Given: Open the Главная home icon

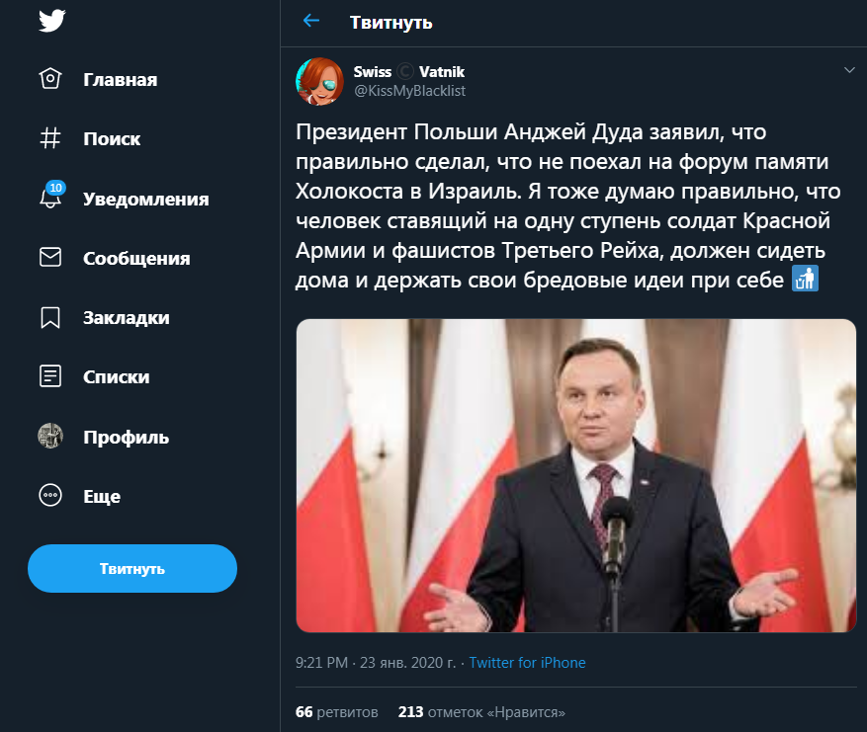Looking at the screenshot, I should [x=50, y=80].
